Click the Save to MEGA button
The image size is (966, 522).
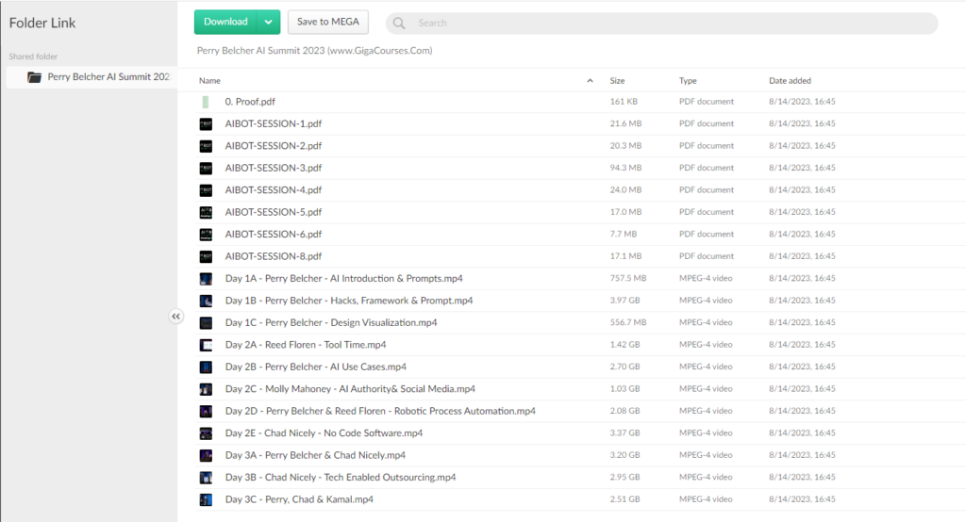(327, 23)
